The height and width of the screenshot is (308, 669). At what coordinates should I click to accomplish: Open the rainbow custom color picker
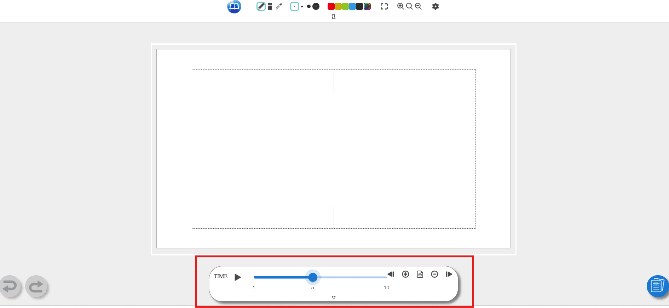tap(367, 6)
